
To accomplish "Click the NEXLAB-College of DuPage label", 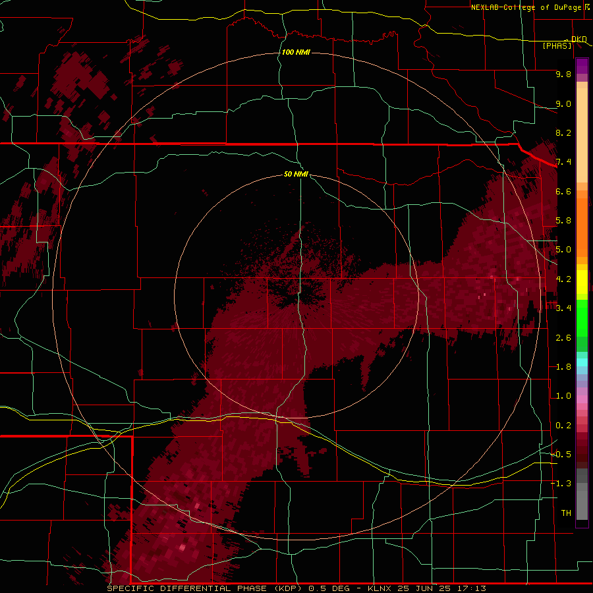I will tap(526, 7).
